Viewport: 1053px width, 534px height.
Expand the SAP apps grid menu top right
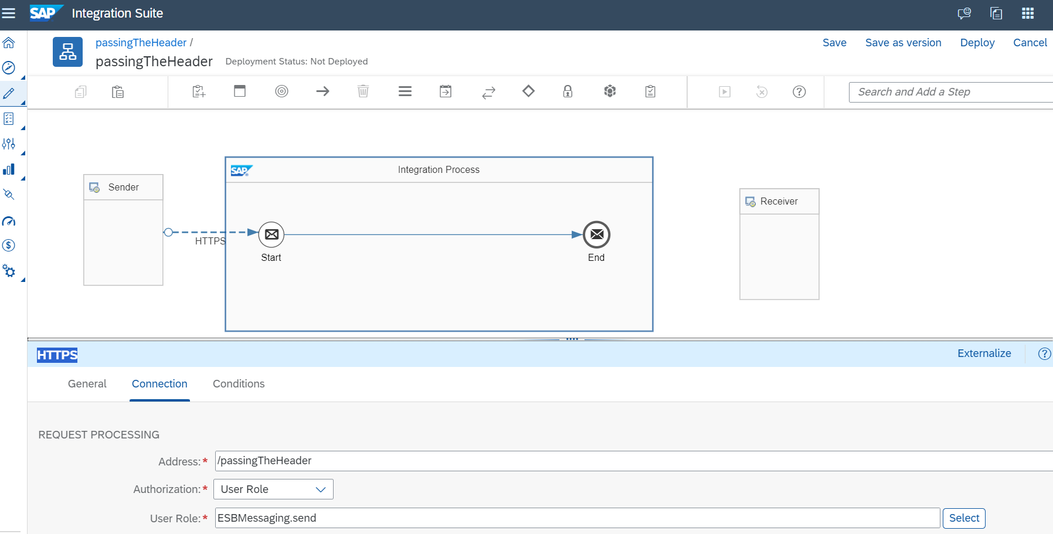(x=1028, y=13)
